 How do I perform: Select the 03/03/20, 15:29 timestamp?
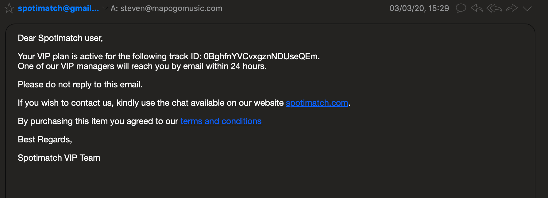(x=419, y=8)
